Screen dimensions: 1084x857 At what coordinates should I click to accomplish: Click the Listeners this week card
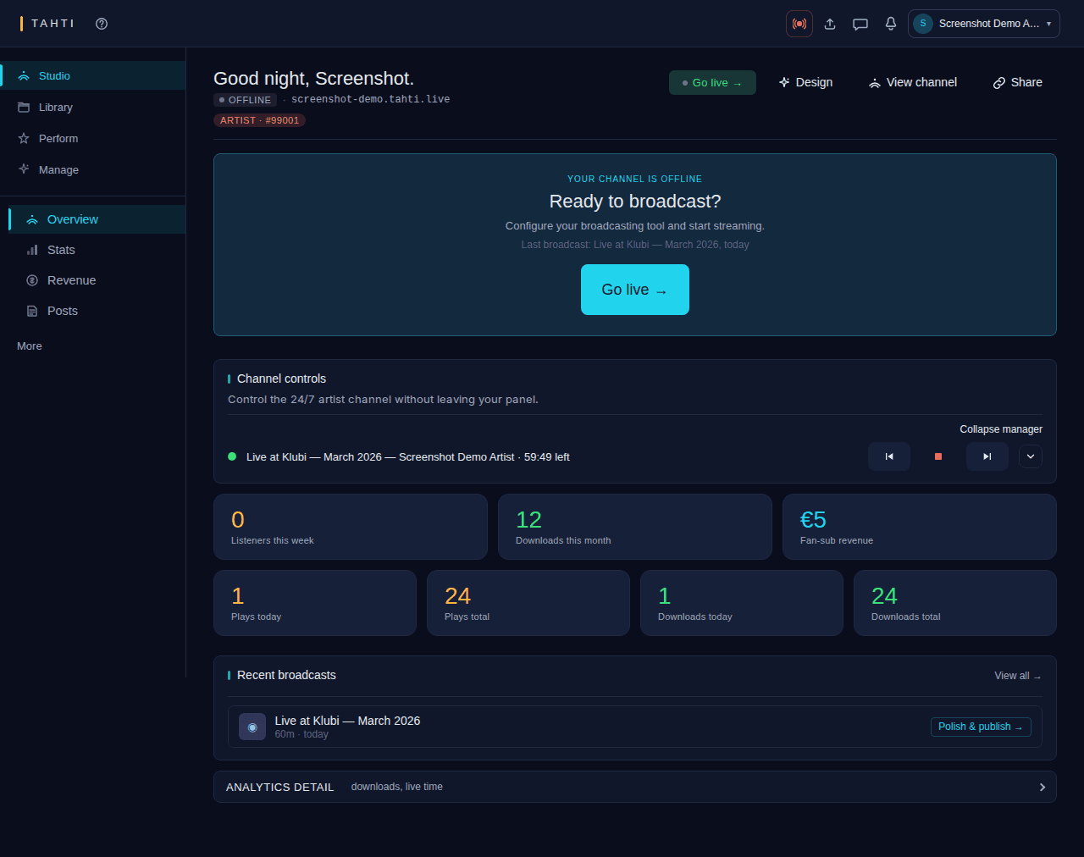[x=351, y=527]
